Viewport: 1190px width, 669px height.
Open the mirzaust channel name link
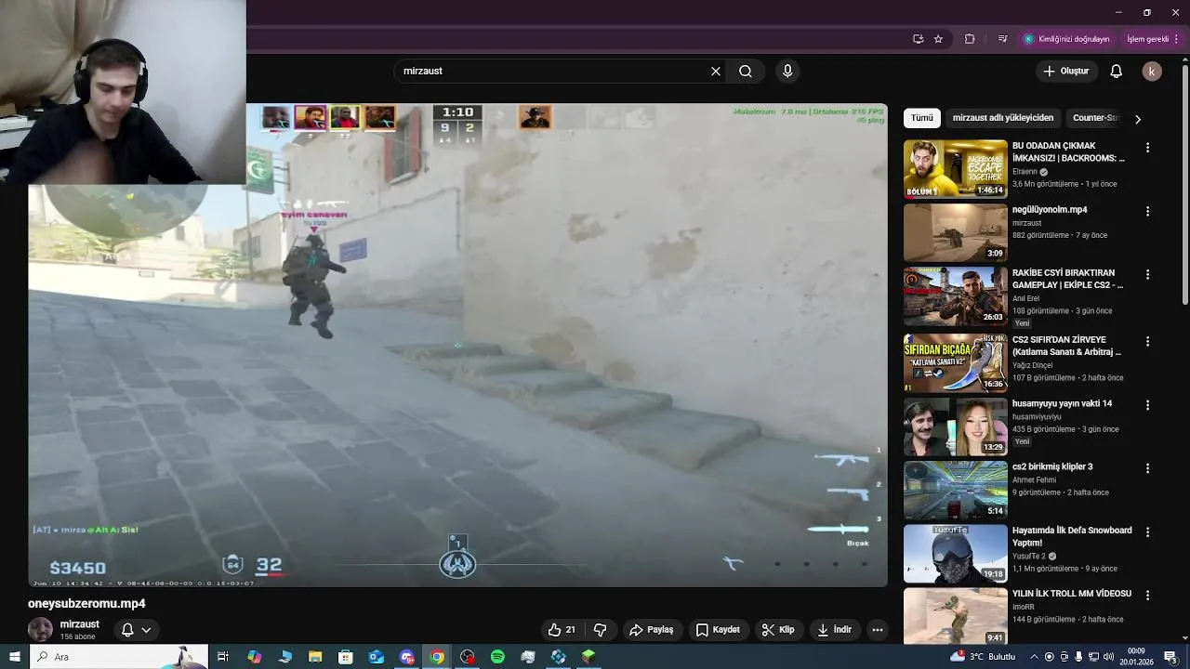click(79, 624)
